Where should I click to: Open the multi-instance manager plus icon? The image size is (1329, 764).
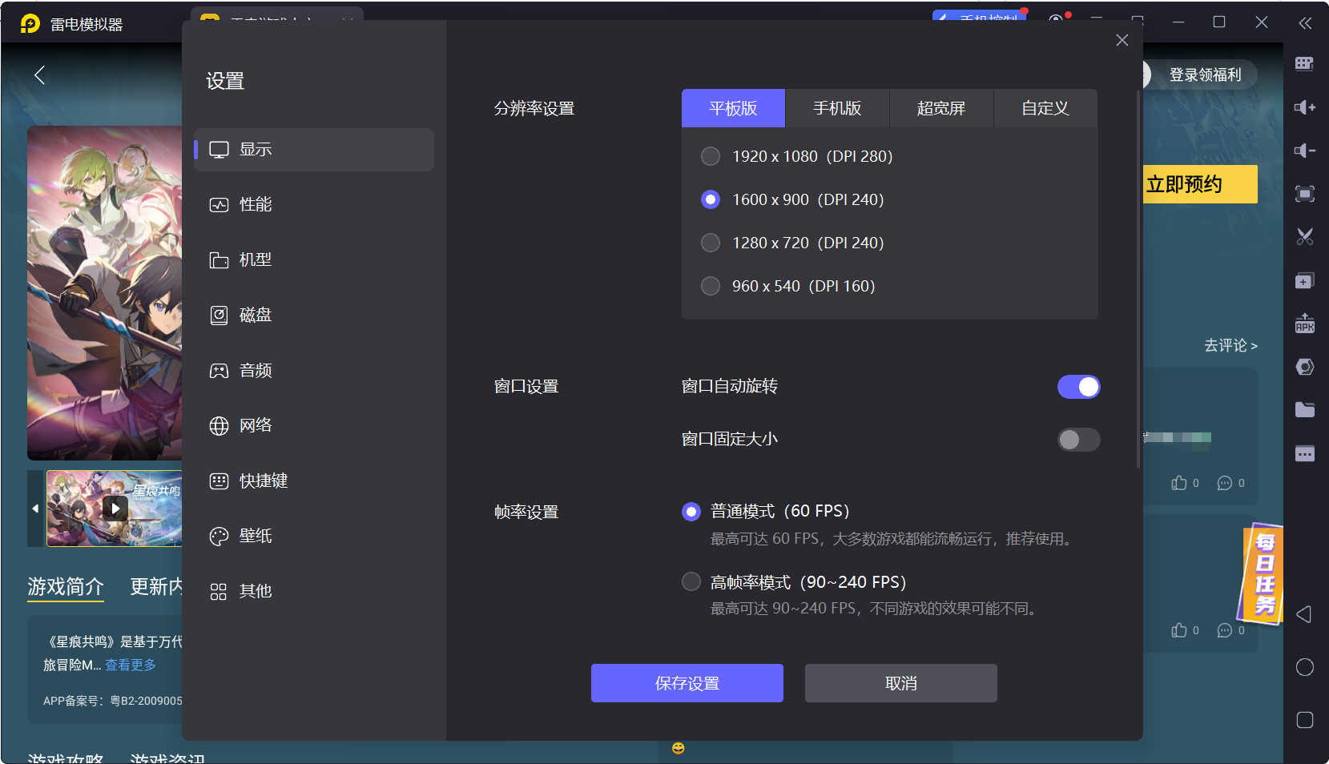(1304, 280)
